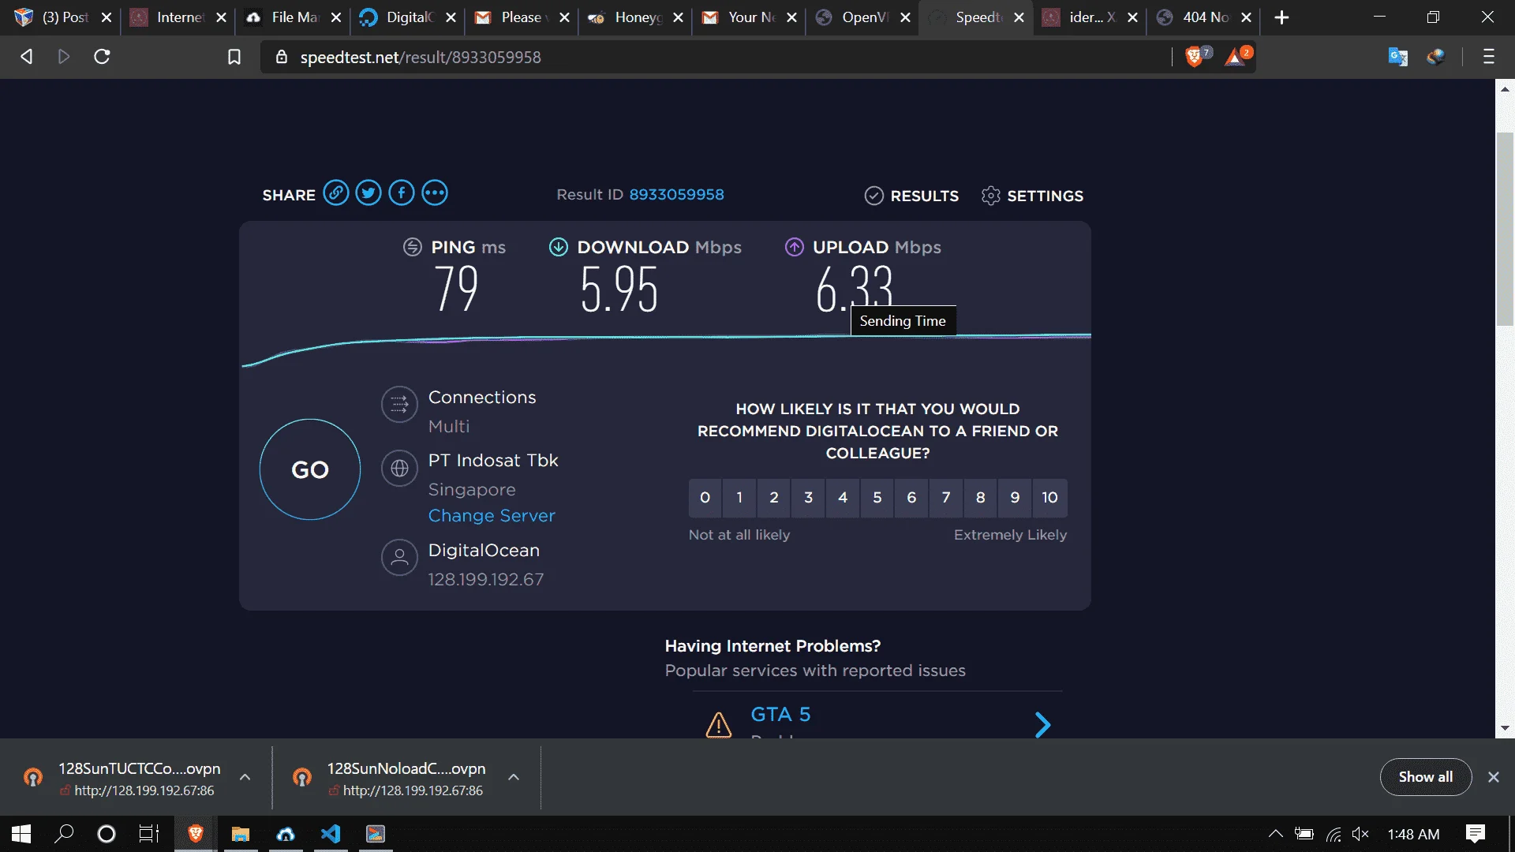
Task: Close the downloads bar
Action: [x=1493, y=777]
